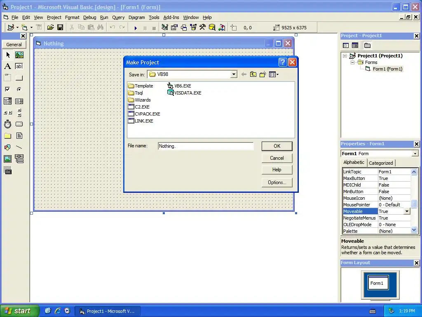
Task: Collapse the Project1 (Project1) tree node
Action: coord(345,56)
